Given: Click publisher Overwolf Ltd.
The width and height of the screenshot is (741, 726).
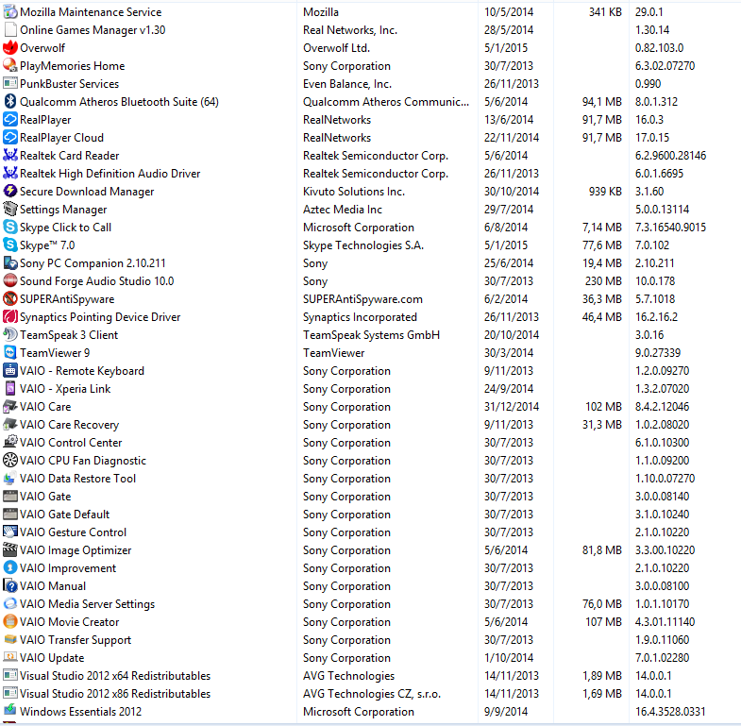Looking at the screenshot, I should [x=336, y=48].
